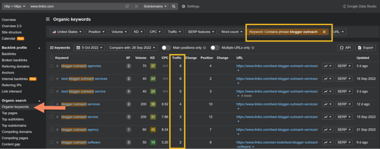Viewport: 380px width, 149px height.
Task: Remove the blogger outreach keyword filter
Action: coord(324,32)
